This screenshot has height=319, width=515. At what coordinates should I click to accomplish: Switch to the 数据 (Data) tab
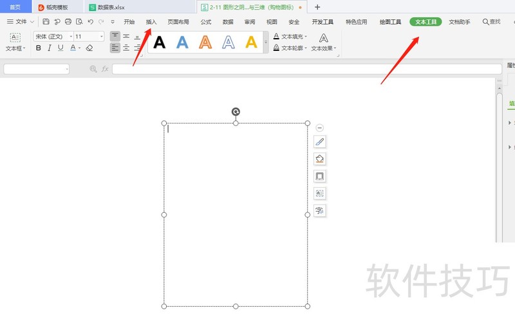(228, 22)
